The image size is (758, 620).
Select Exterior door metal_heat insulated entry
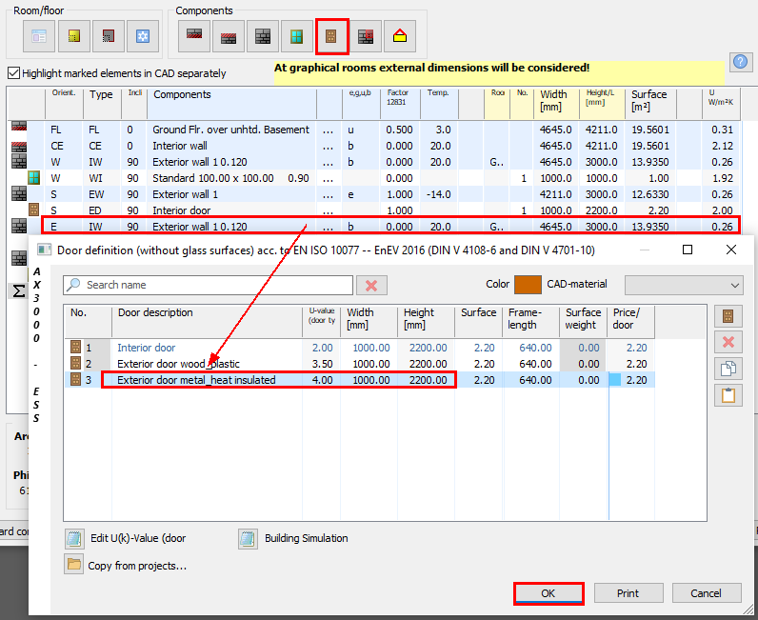pyautogui.click(x=196, y=380)
